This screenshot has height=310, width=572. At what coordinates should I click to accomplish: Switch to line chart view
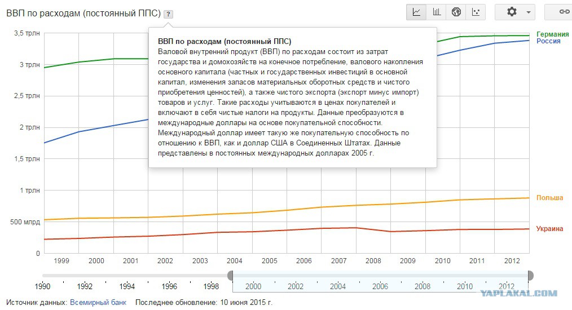[416, 12]
